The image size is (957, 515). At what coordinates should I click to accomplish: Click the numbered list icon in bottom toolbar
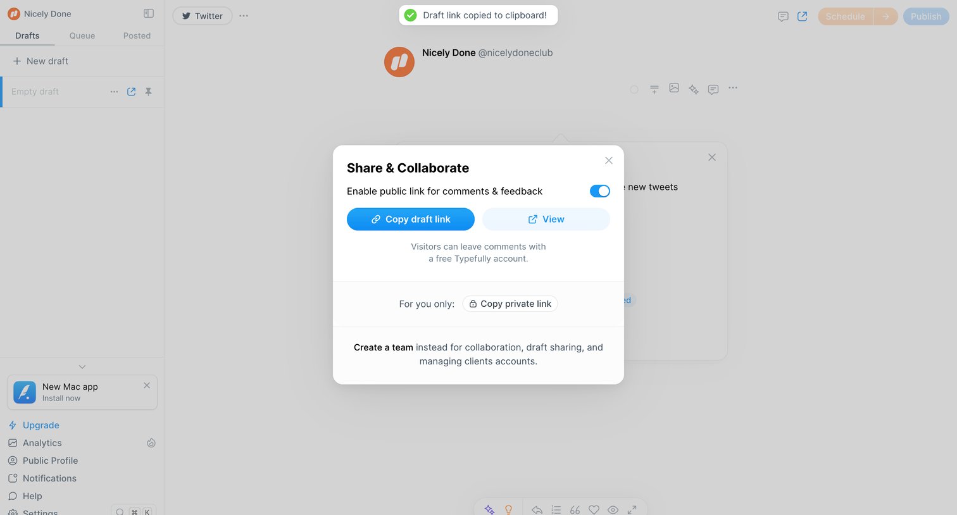click(556, 509)
